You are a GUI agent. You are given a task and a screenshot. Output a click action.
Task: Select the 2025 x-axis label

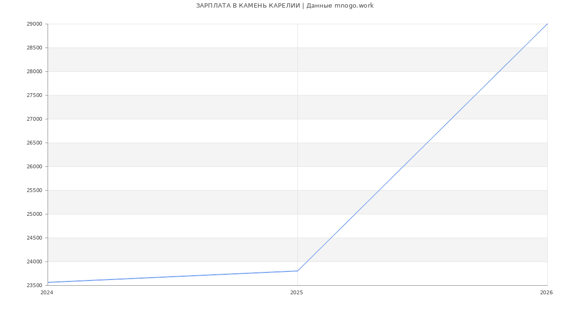pyautogui.click(x=296, y=293)
